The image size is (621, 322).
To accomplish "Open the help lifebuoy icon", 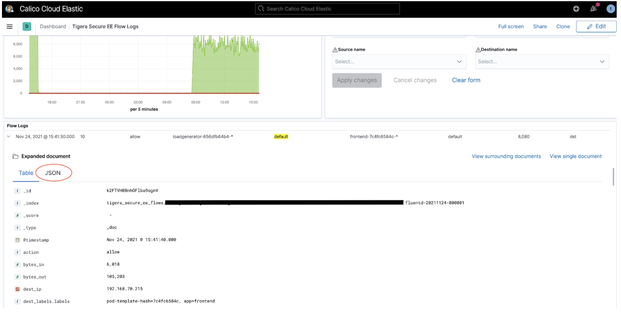I will pos(576,9).
